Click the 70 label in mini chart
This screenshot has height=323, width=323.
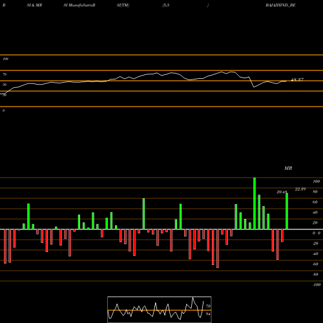(208, 306)
